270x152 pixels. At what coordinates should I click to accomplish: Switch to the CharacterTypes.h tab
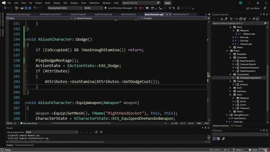point(78,14)
